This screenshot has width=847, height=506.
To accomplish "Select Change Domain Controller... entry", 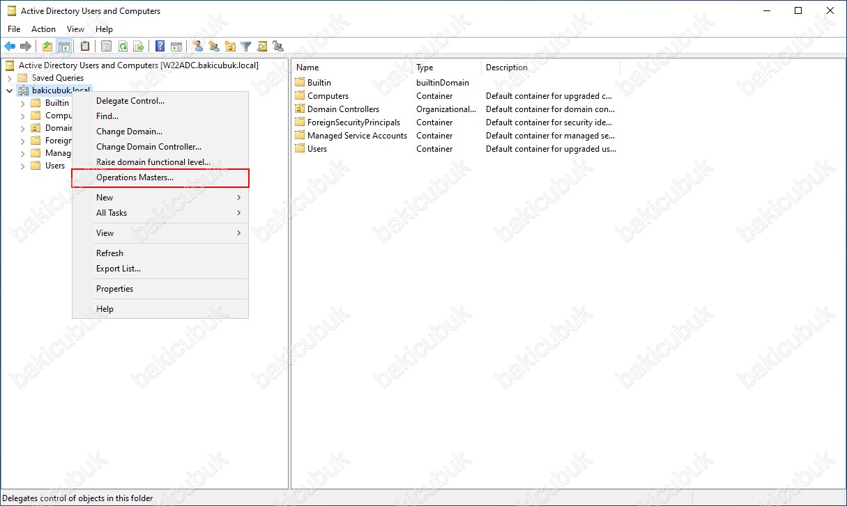I will [x=160, y=147].
